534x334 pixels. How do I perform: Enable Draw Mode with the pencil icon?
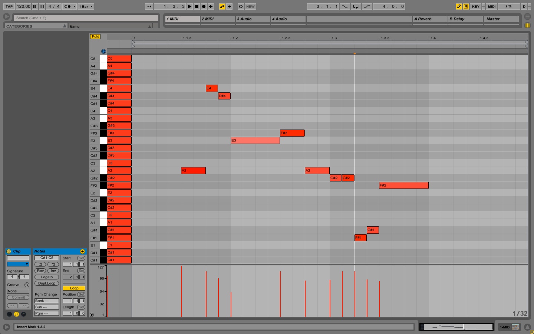point(459,6)
